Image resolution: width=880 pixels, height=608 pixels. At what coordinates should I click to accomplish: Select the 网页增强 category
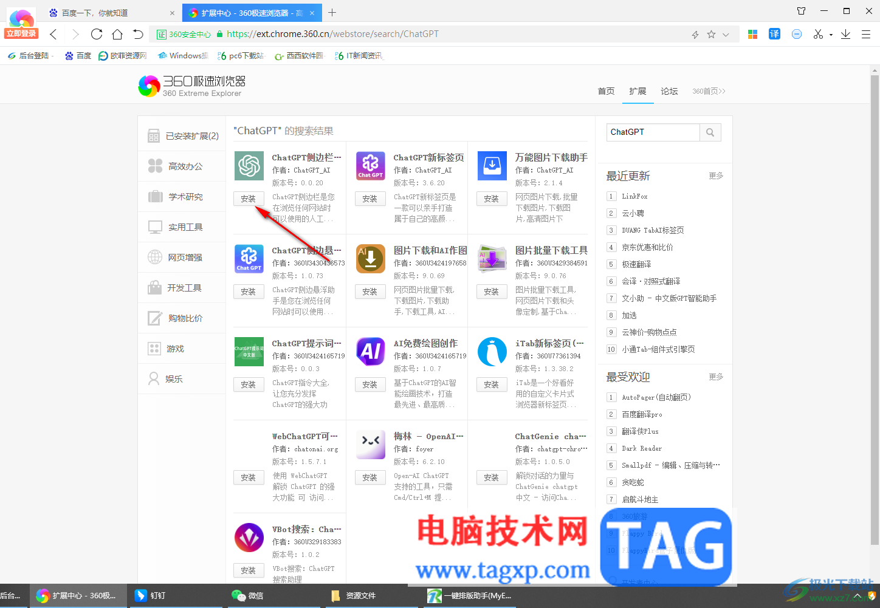coord(182,258)
